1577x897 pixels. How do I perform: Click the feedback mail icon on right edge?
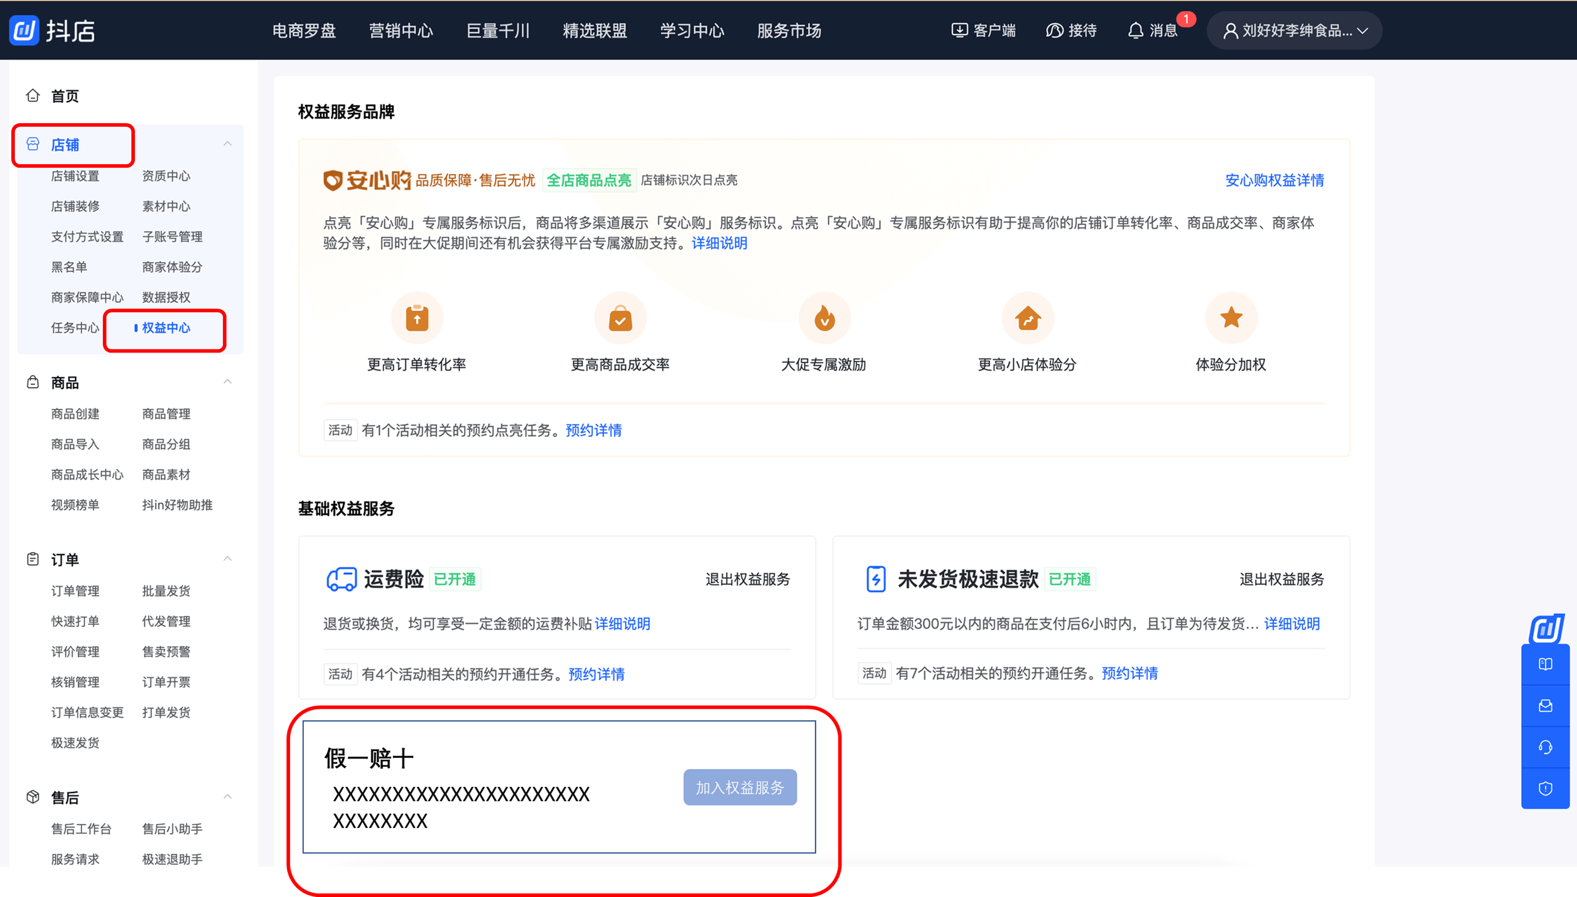tap(1545, 706)
